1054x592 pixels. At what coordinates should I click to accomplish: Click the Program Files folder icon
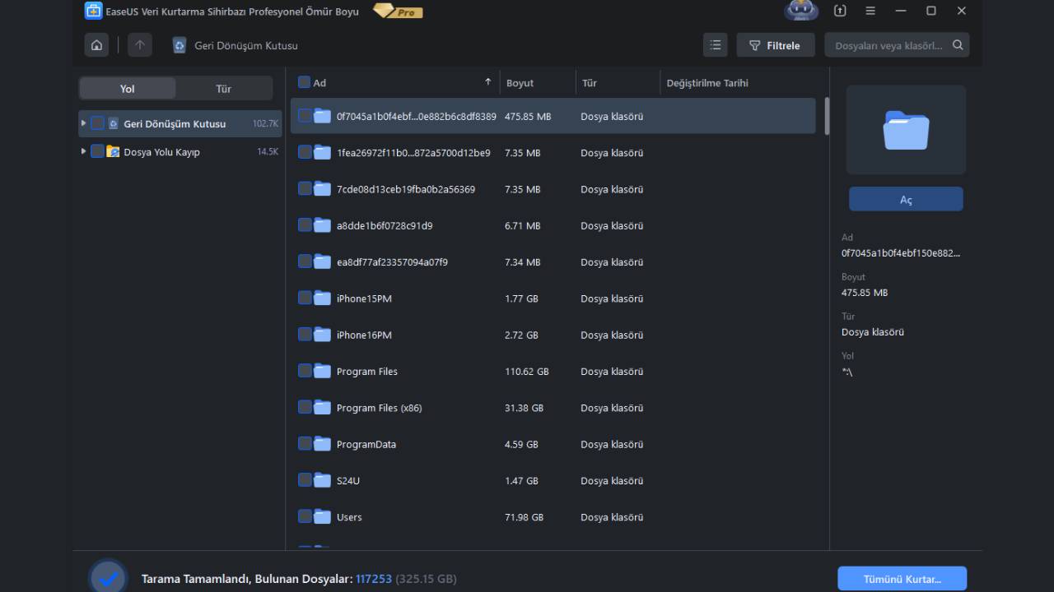322,371
